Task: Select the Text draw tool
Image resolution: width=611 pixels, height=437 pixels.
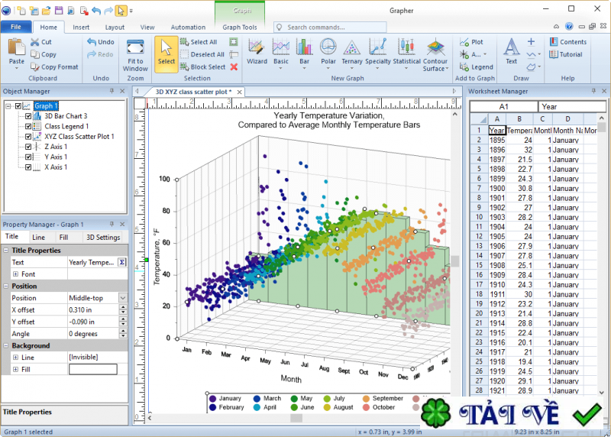Action: [511, 51]
